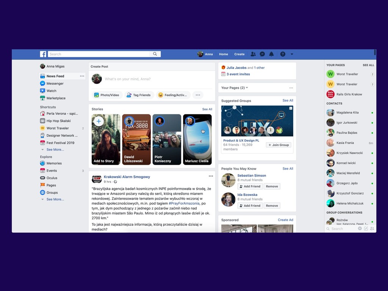Click SEE ALL in Your Pages sidebar
Viewport: 388px width, 291px height.
tap(368, 65)
